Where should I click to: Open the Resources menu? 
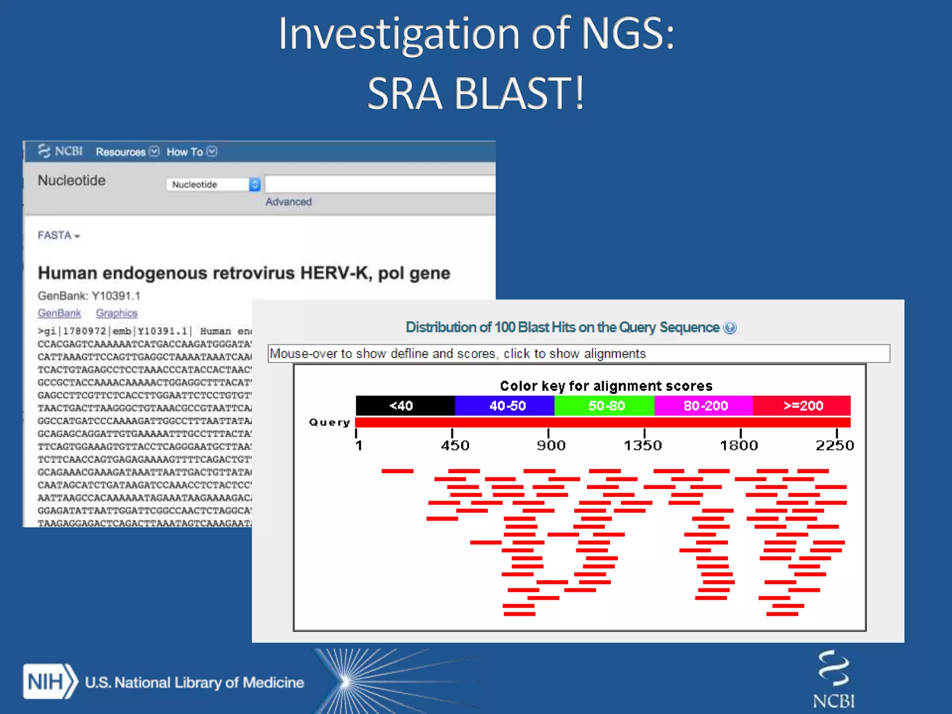(x=121, y=152)
